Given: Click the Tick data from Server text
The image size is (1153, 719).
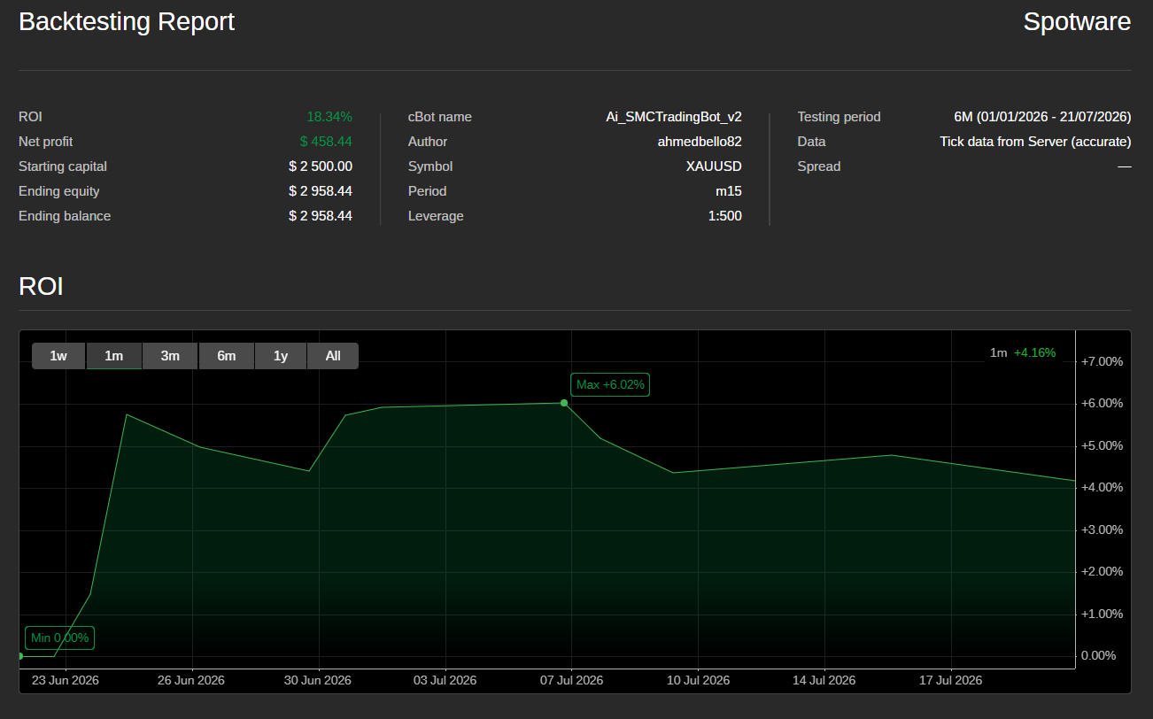Looking at the screenshot, I should [1035, 142].
